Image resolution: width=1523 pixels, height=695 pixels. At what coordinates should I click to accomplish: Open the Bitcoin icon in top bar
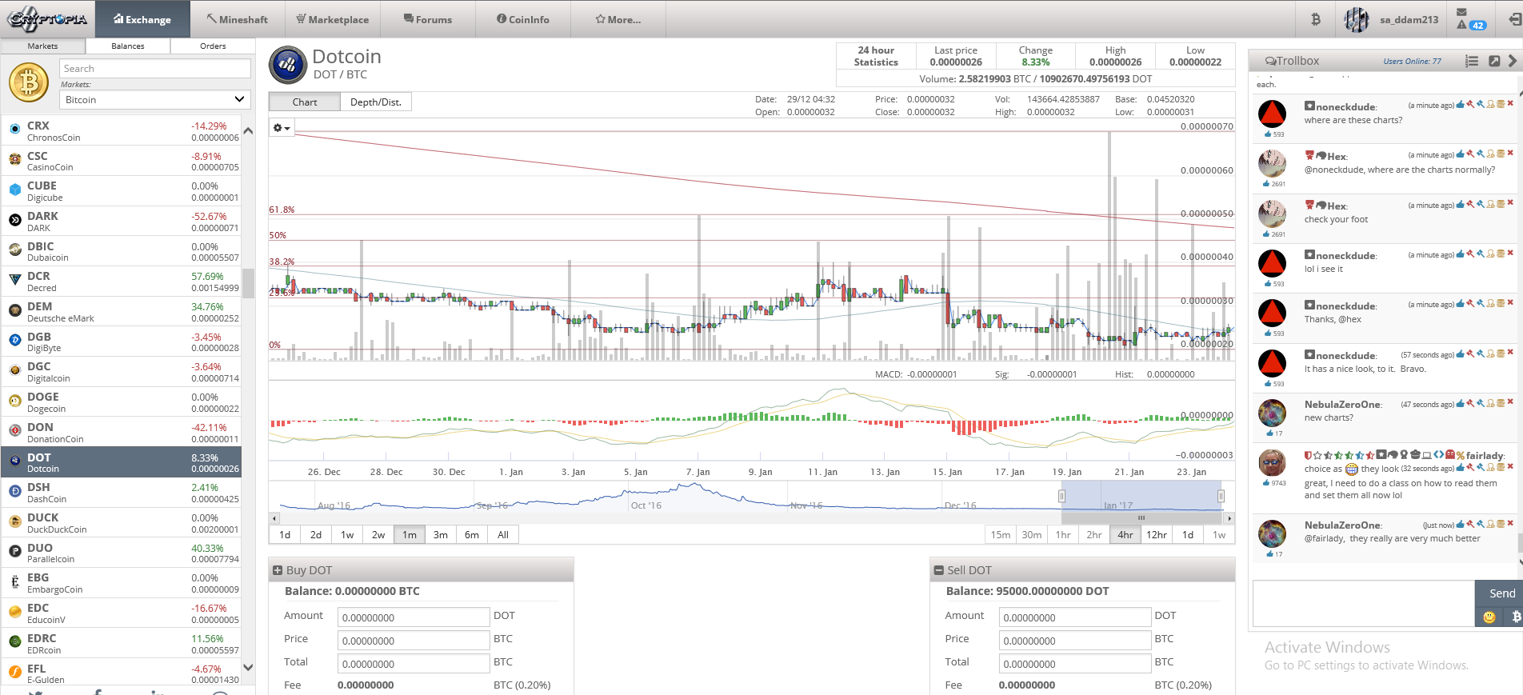1315,19
